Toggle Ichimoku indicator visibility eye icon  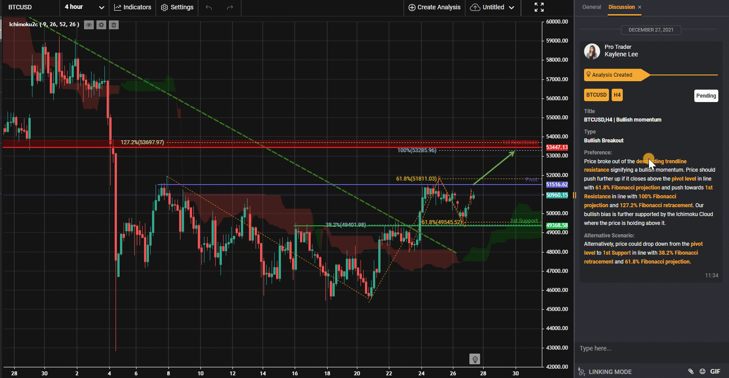tap(89, 25)
